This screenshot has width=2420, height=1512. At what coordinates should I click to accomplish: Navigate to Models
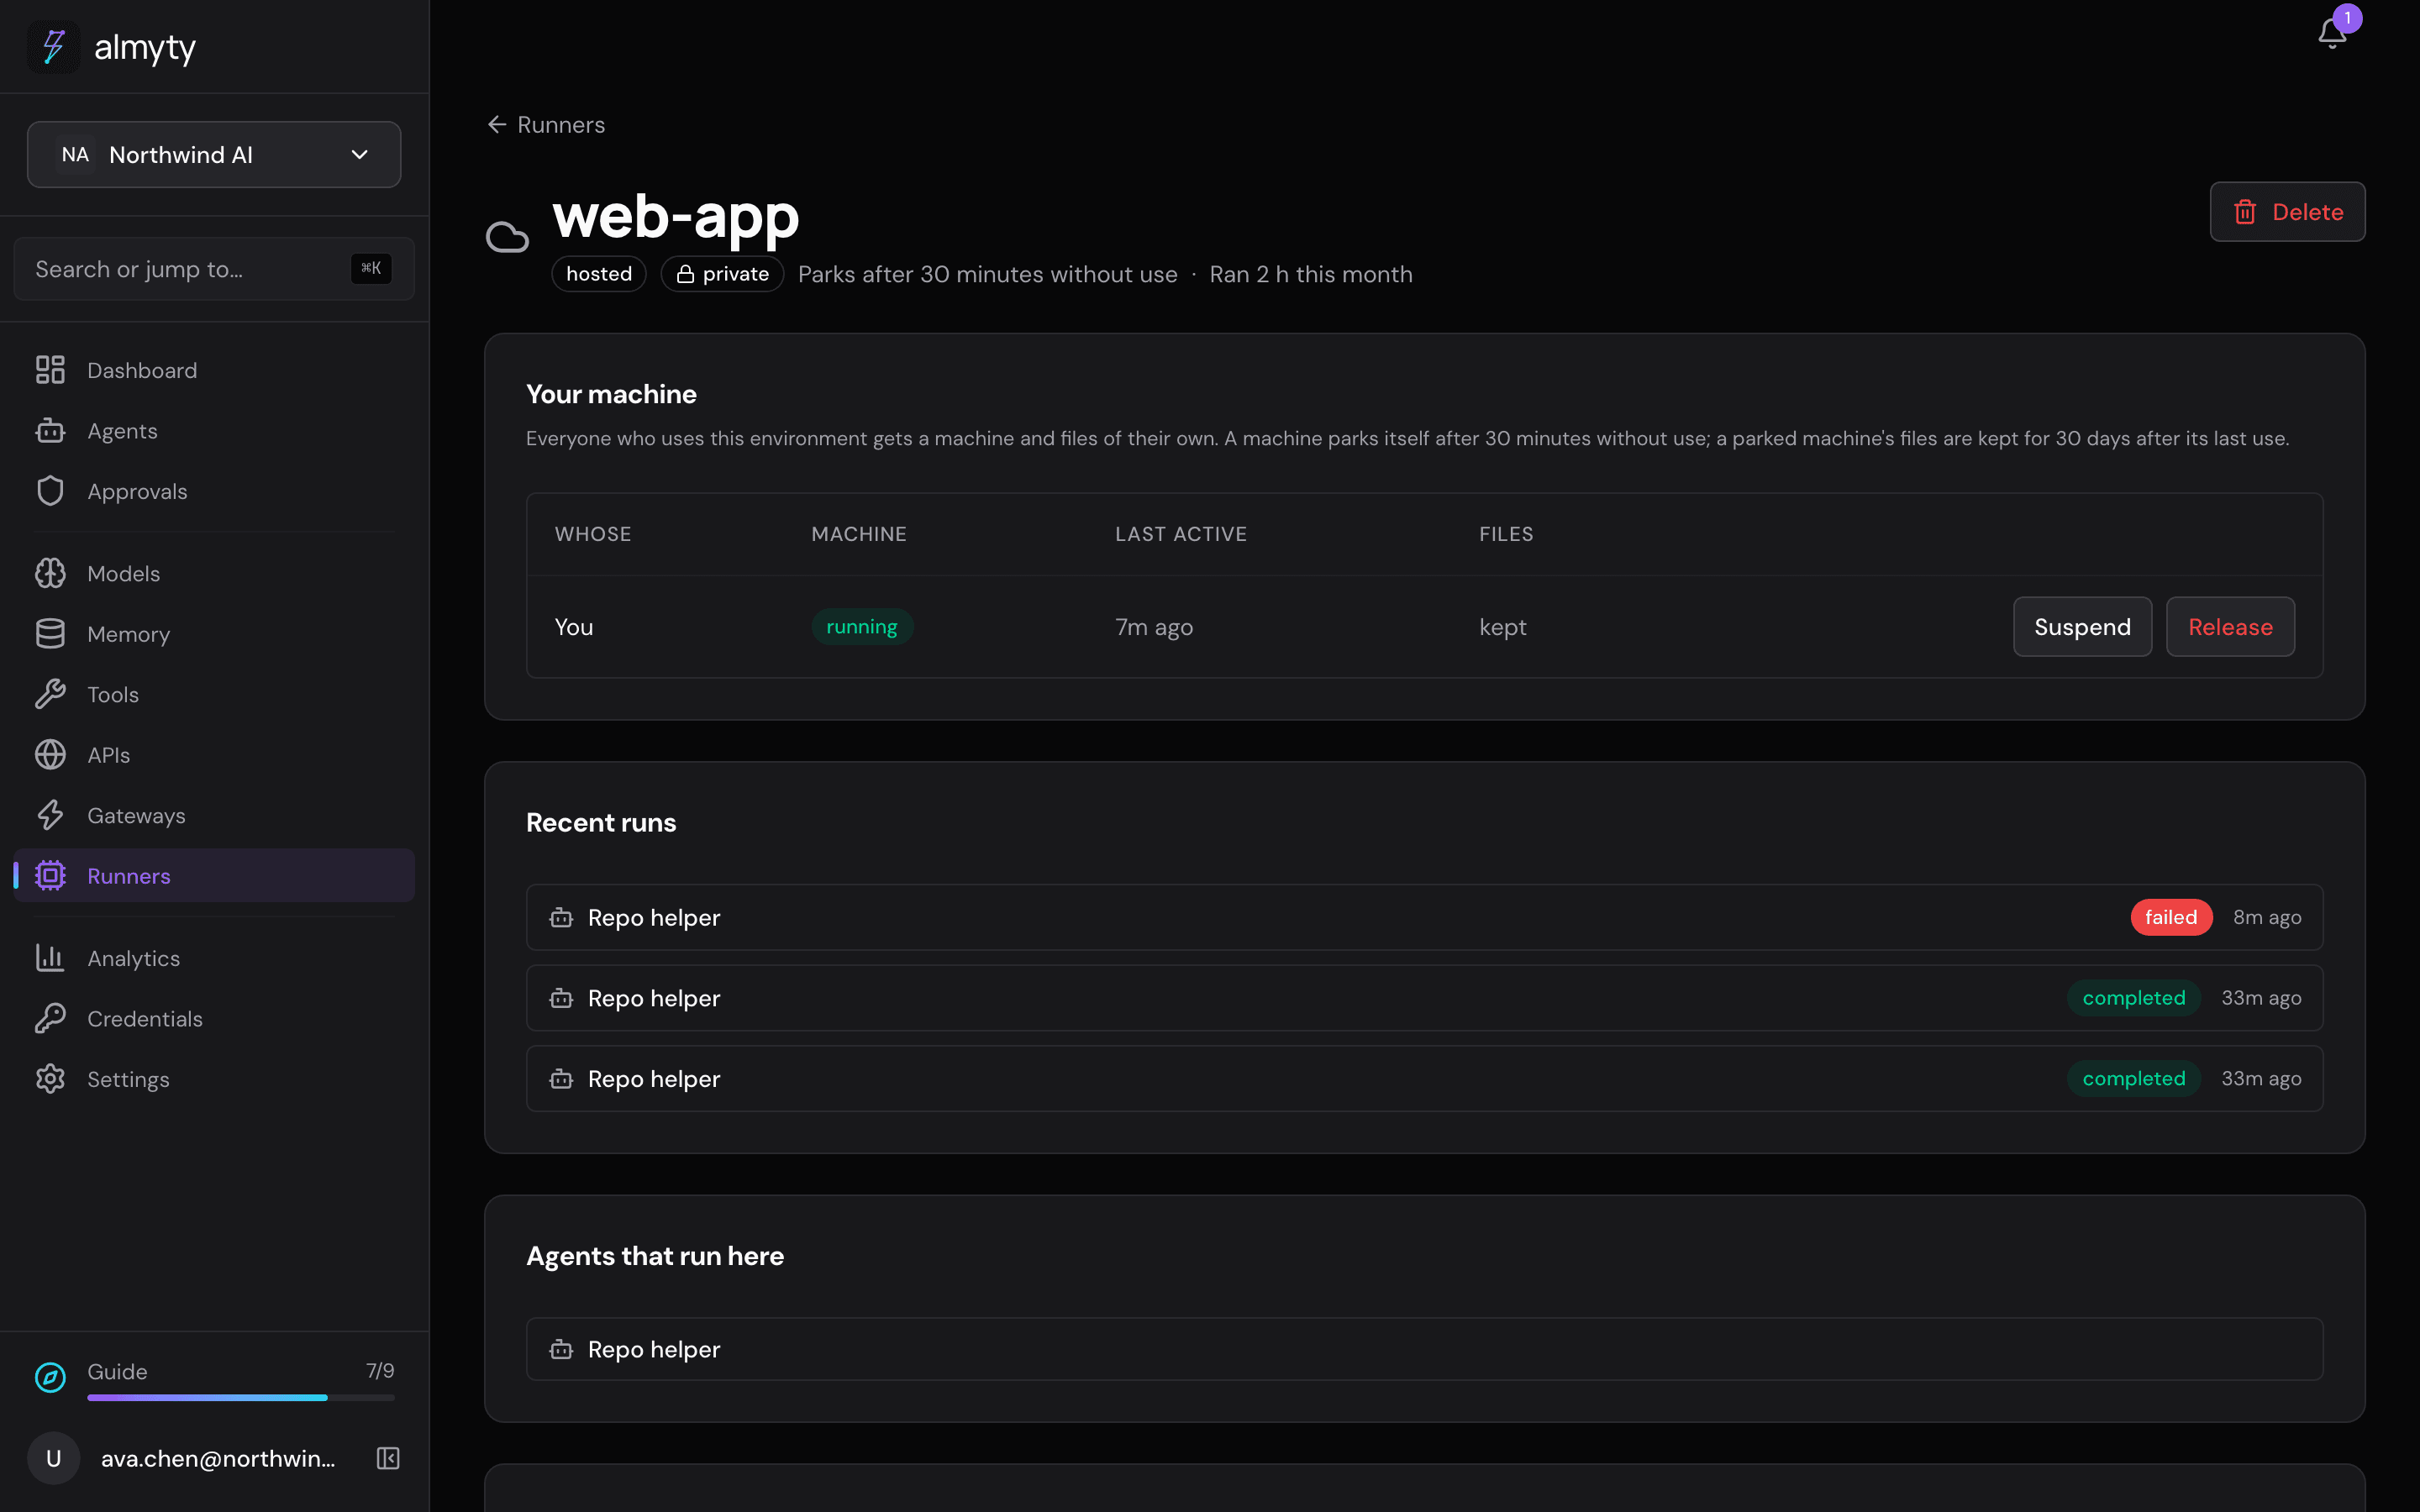coord(214,573)
